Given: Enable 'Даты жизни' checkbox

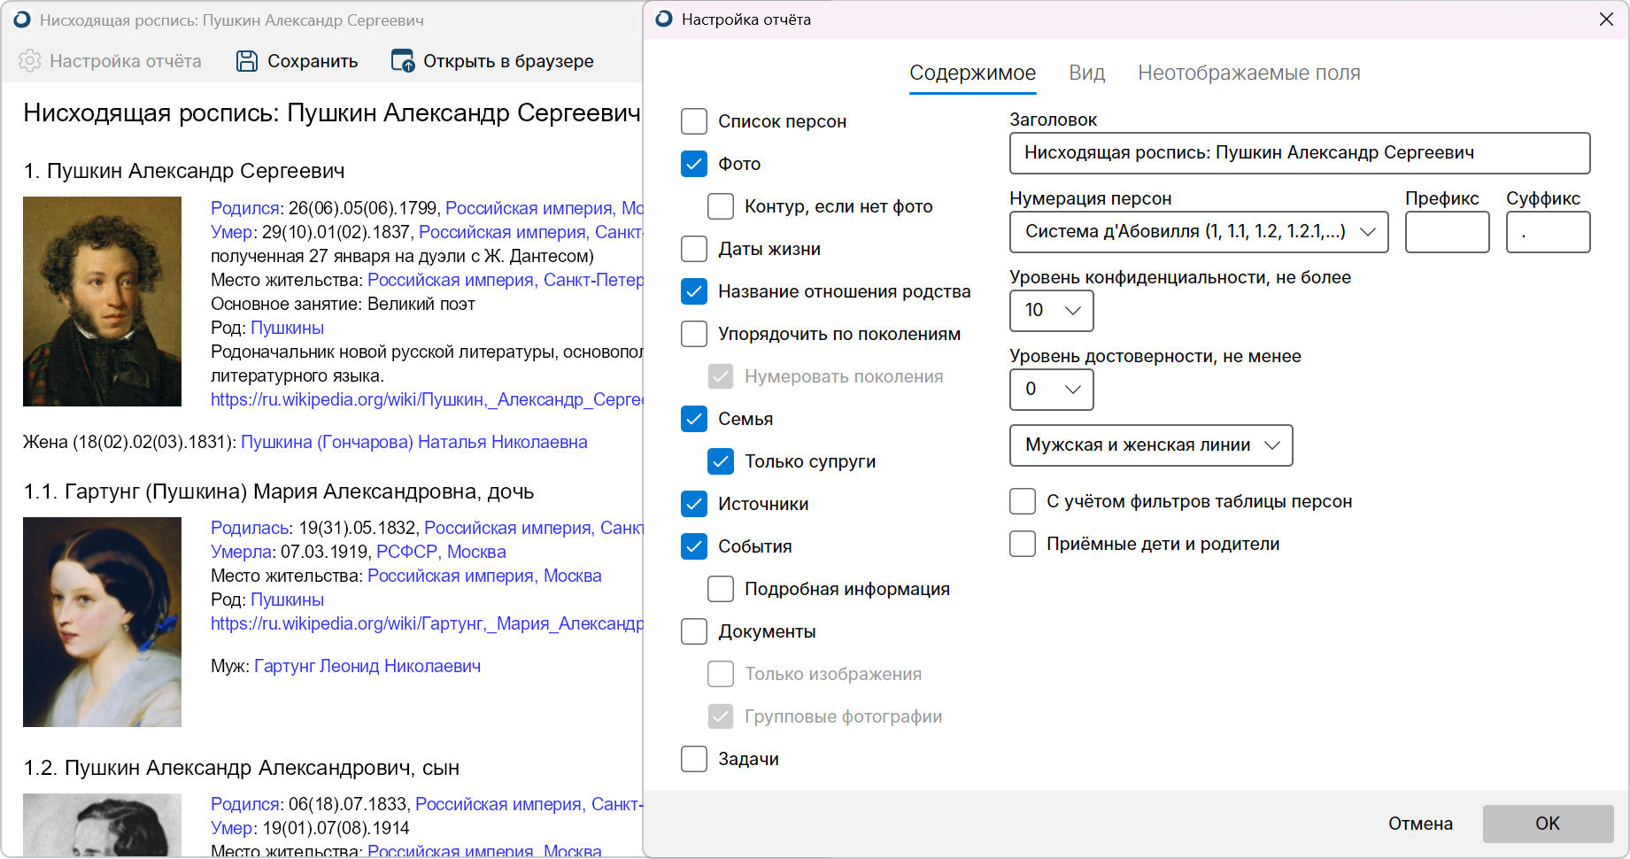Looking at the screenshot, I should click(694, 249).
